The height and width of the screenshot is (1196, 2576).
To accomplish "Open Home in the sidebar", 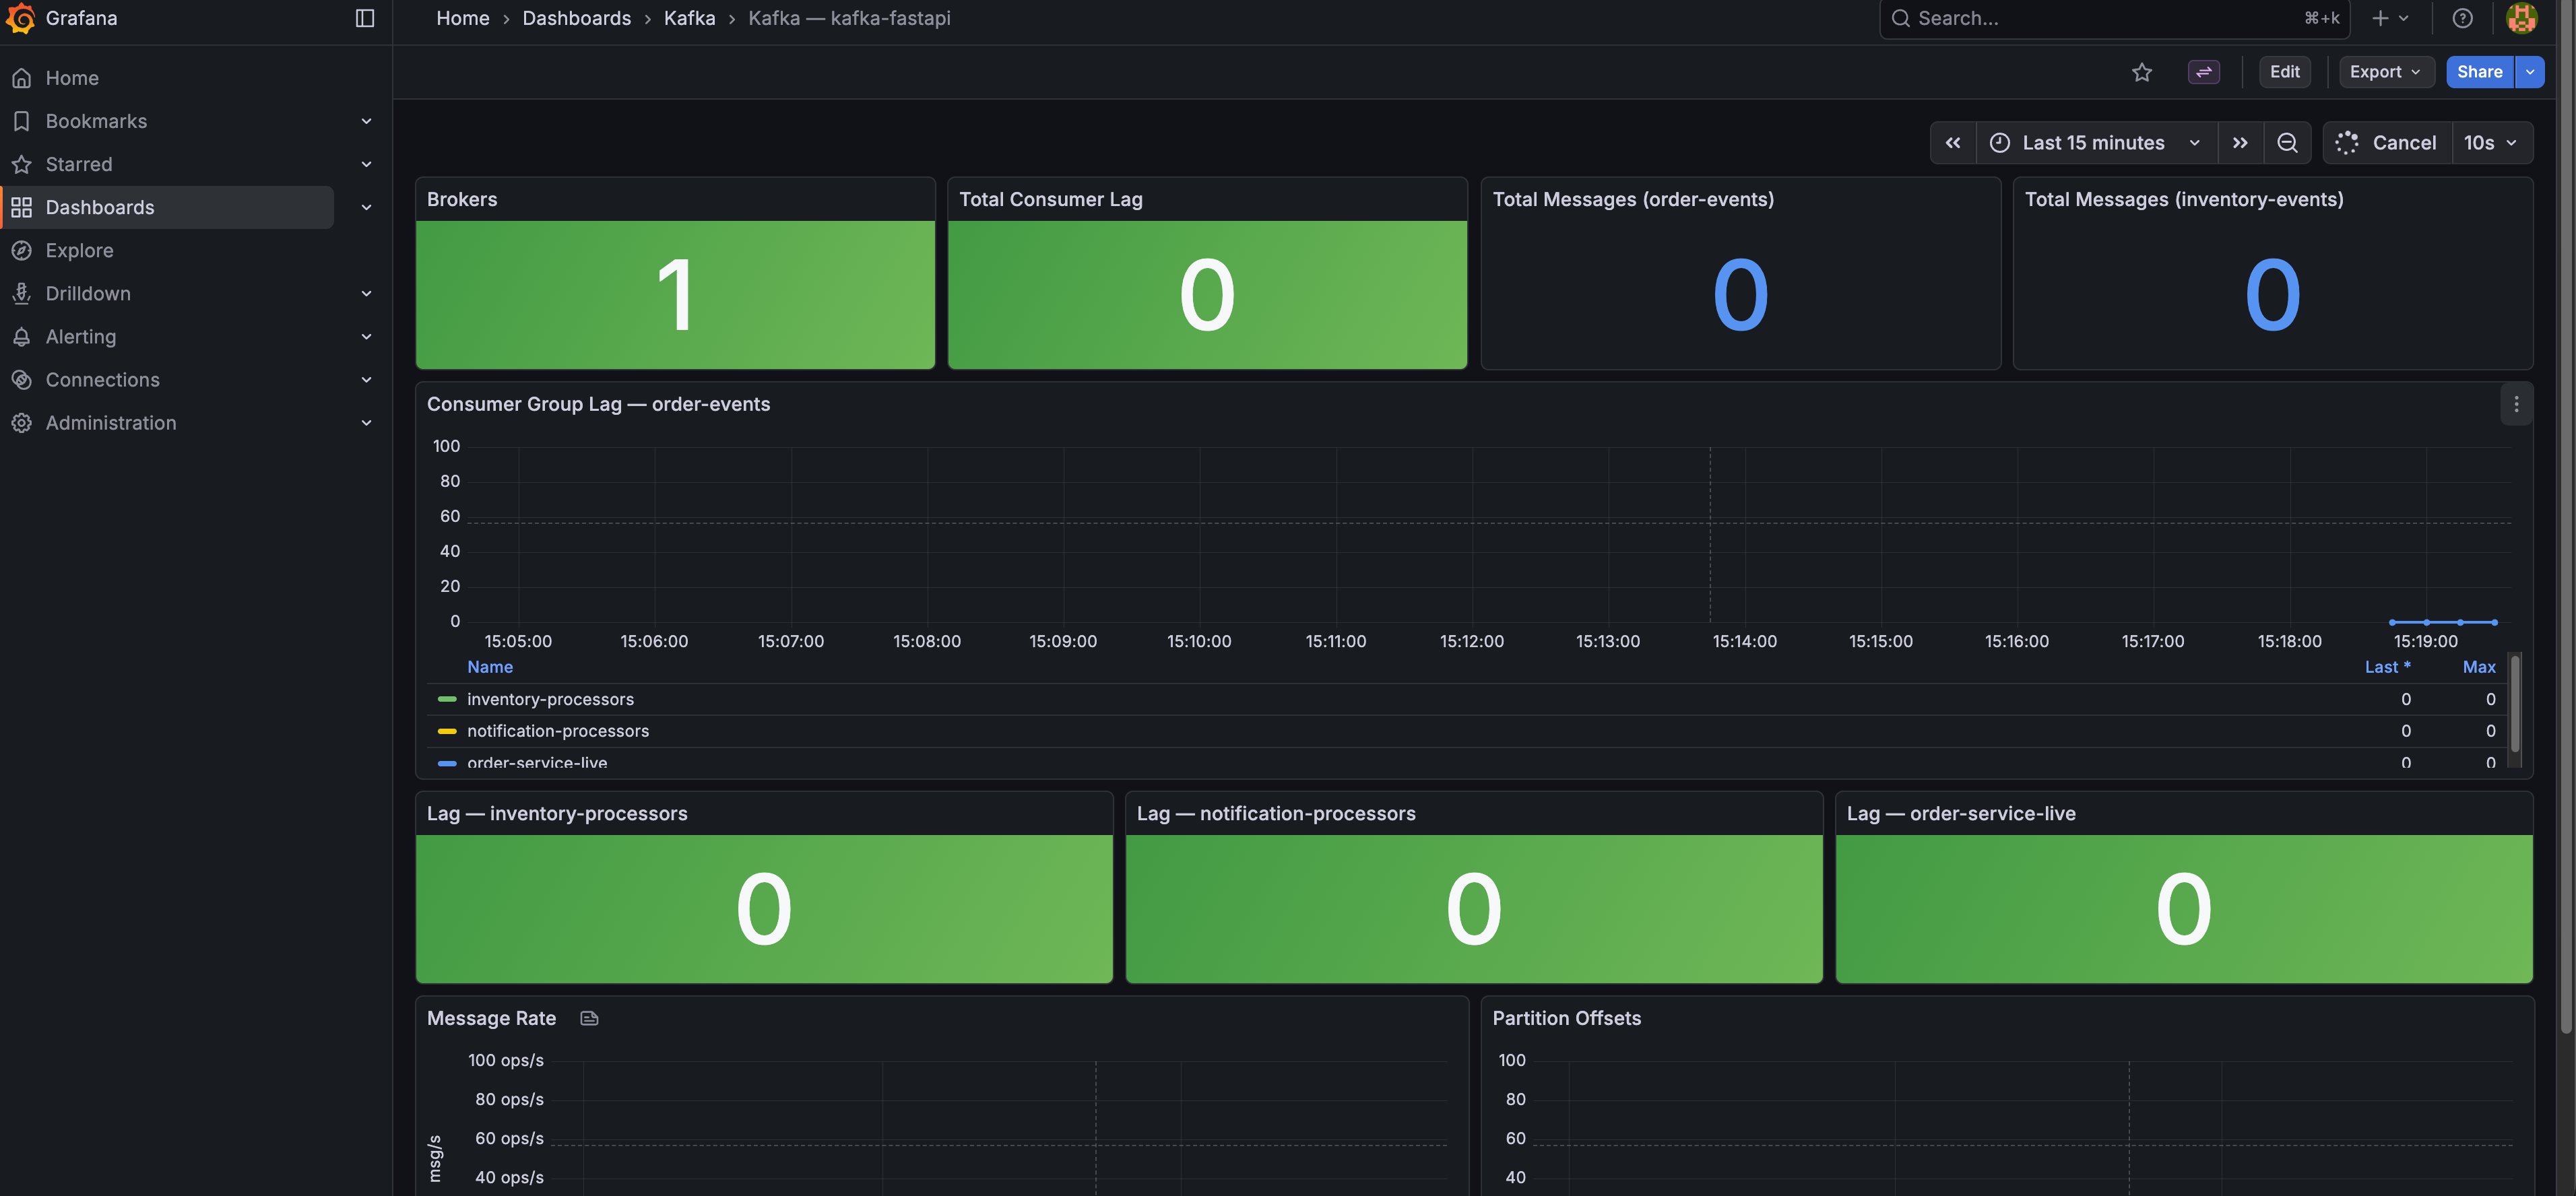I will pyautogui.click(x=72, y=78).
